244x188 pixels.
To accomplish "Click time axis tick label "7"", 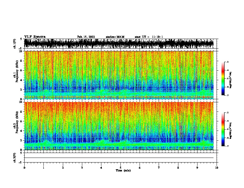I will pos(159,167).
